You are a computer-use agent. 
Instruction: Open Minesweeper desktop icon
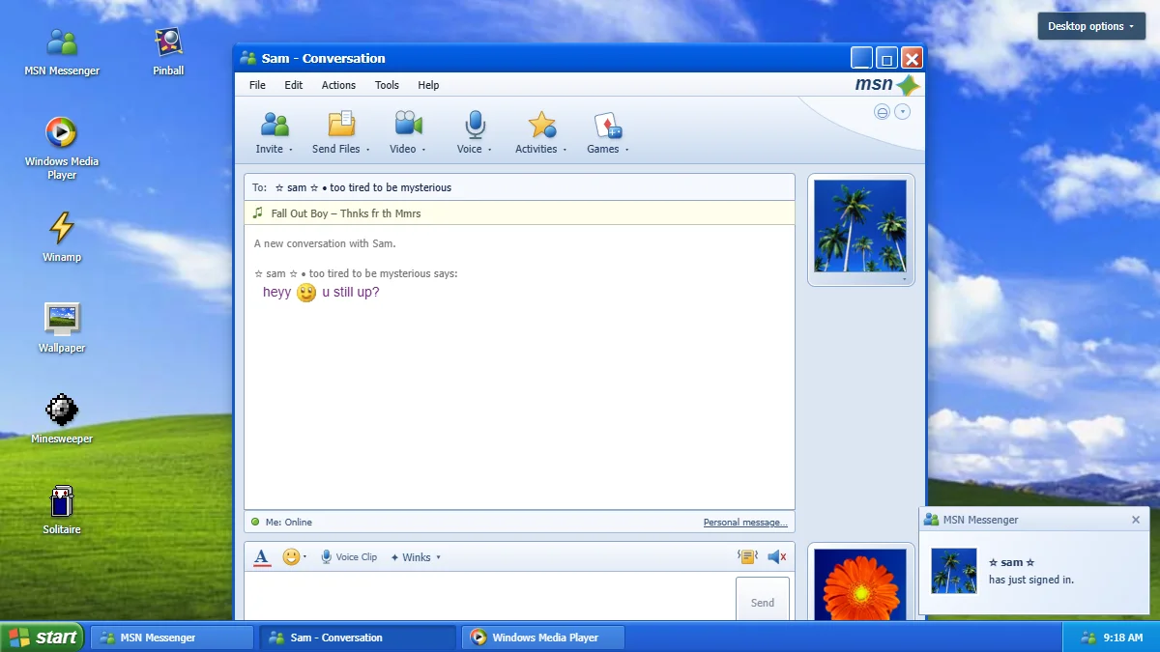tap(62, 410)
